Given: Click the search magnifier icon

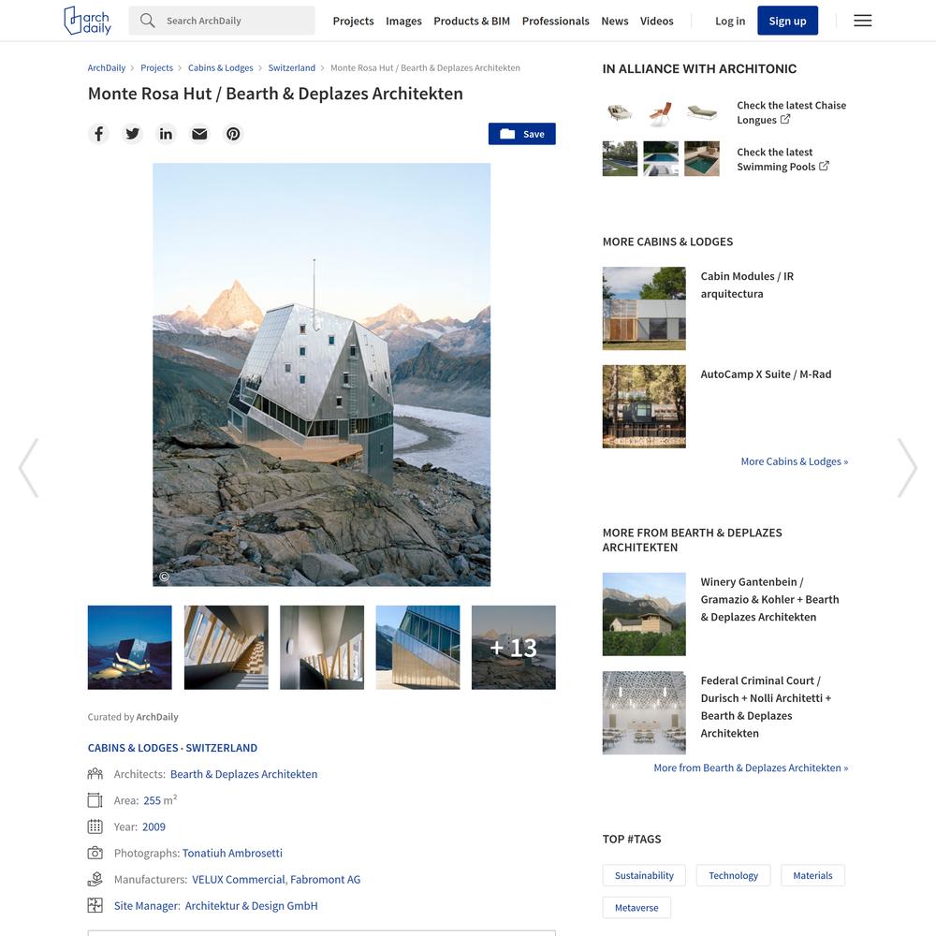Looking at the screenshot, I should coord(148,21).
